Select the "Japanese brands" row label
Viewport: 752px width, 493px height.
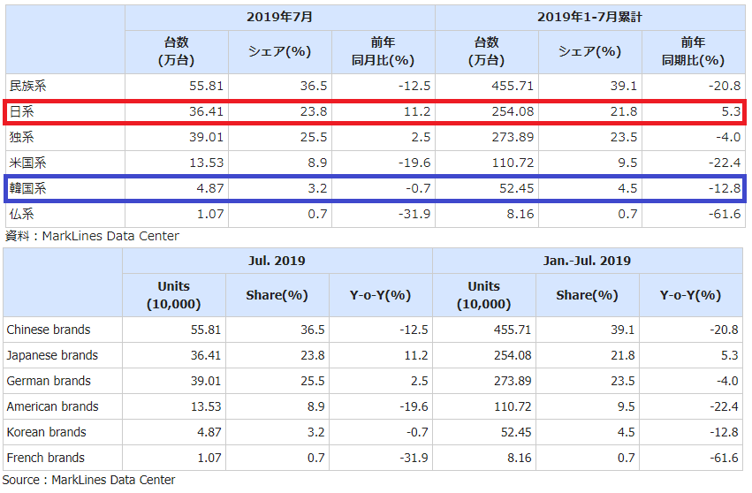point(52,355)
